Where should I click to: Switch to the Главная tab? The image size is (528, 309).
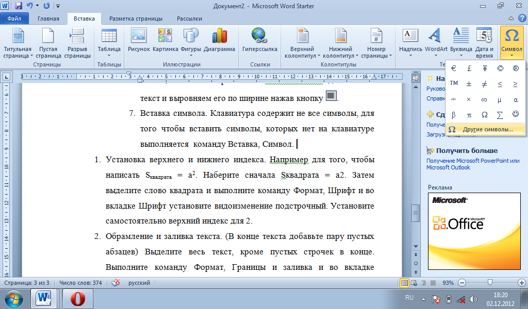click(48, 19)
